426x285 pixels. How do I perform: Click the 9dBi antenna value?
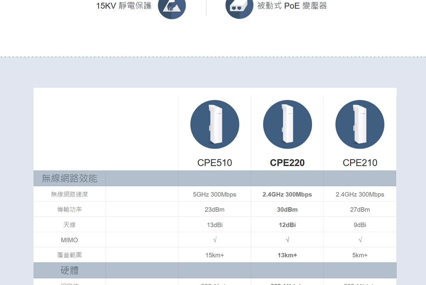point(360,225)
